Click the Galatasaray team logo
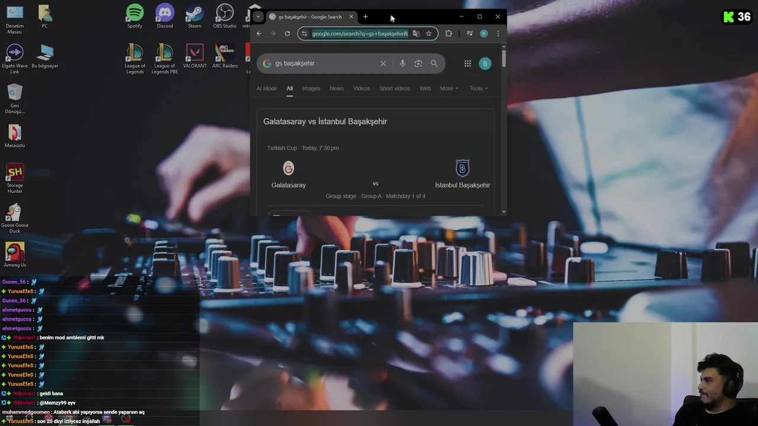The height and width of the screenshot is (426, 758). [x=288, y=168]
